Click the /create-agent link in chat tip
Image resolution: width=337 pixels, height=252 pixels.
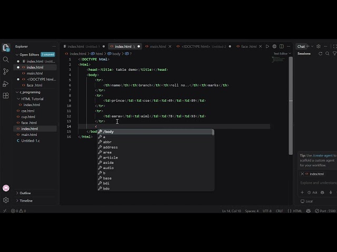(x=322, y=155)
